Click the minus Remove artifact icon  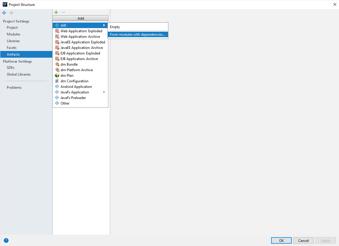[63, 12]
